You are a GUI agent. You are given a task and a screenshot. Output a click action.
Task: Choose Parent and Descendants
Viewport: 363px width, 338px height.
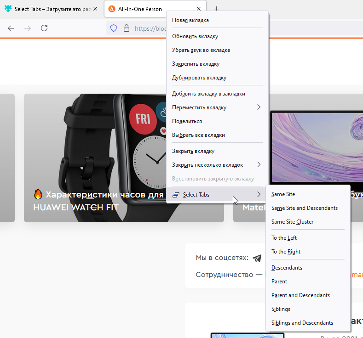point(308,295)
